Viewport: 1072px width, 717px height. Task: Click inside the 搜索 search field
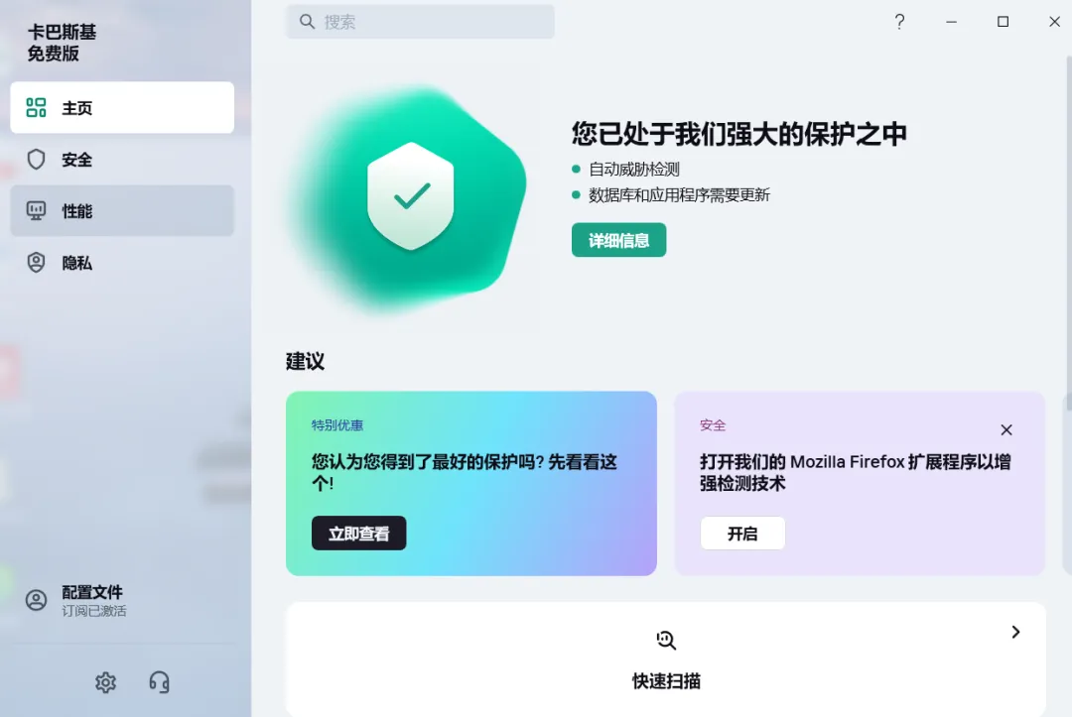(x=421, y=22)
